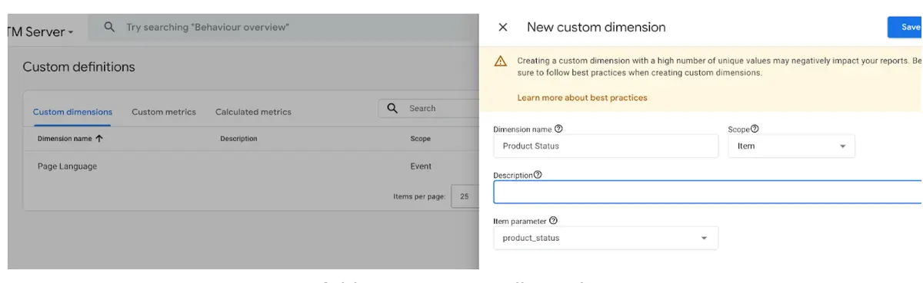The image size is (923, 283).
Task: Click the Scope help icon
Action: [755, 129]
